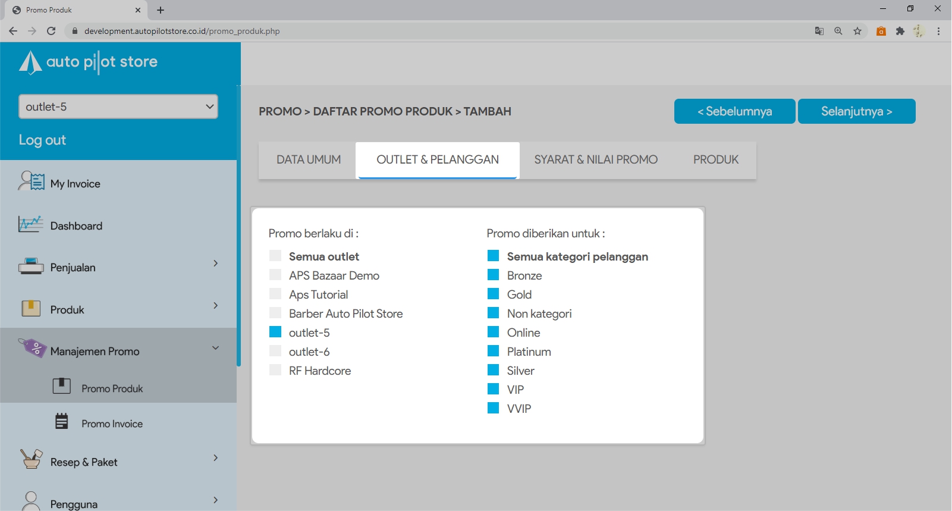Viewport: 952px width, 511px height.
Task: Click the Produk box icon
Action: [31, 308]
